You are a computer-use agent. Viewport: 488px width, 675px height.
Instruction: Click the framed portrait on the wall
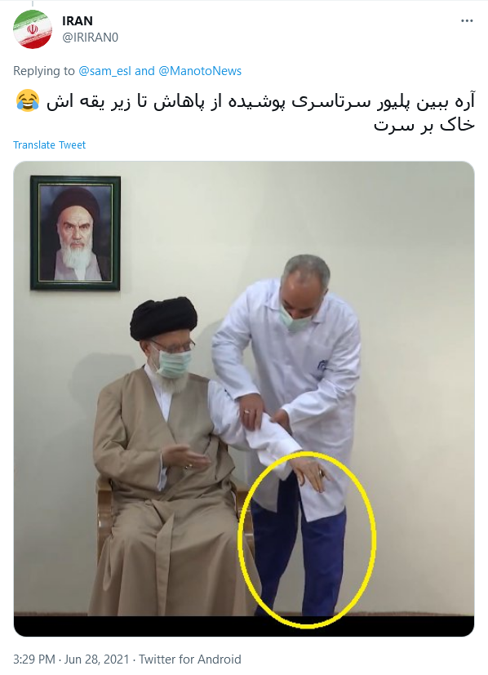click(x=75, y=233)
